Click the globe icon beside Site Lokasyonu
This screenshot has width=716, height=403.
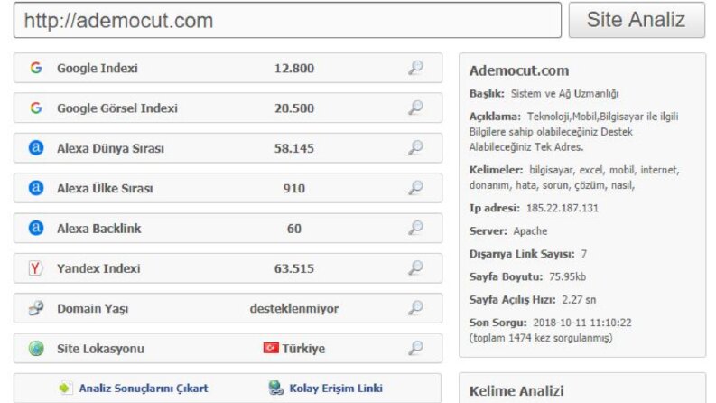tap(36, 348)
